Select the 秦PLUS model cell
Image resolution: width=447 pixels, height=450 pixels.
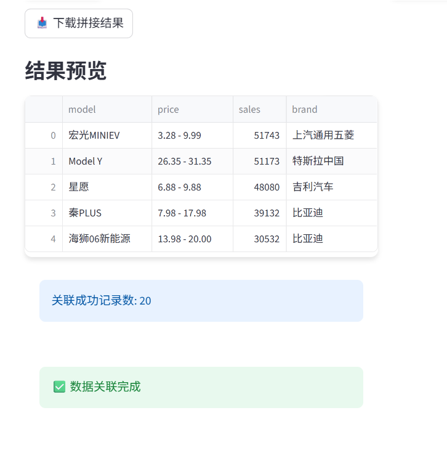(x=107, y=213)
